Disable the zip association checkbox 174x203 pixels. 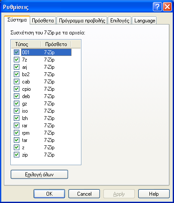16,154
